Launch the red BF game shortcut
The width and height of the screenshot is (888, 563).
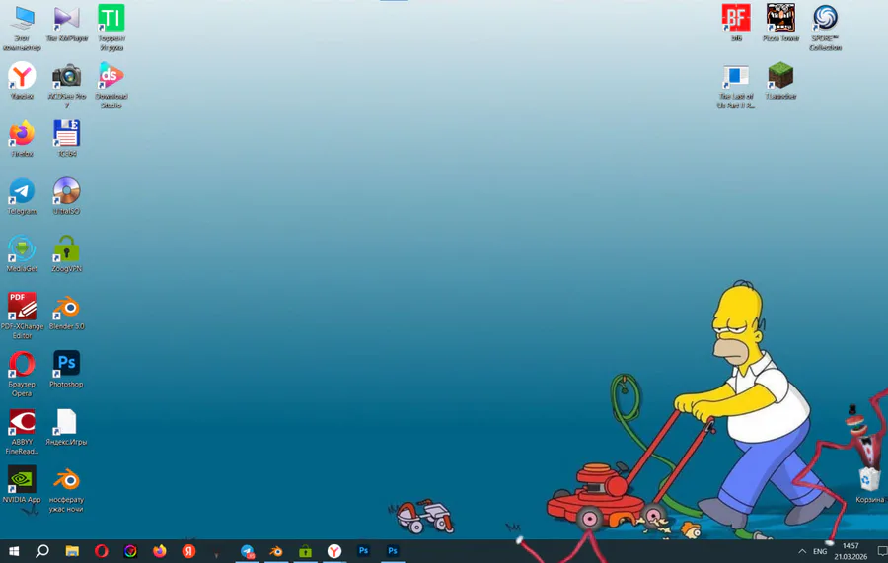(x=736, y=24)
